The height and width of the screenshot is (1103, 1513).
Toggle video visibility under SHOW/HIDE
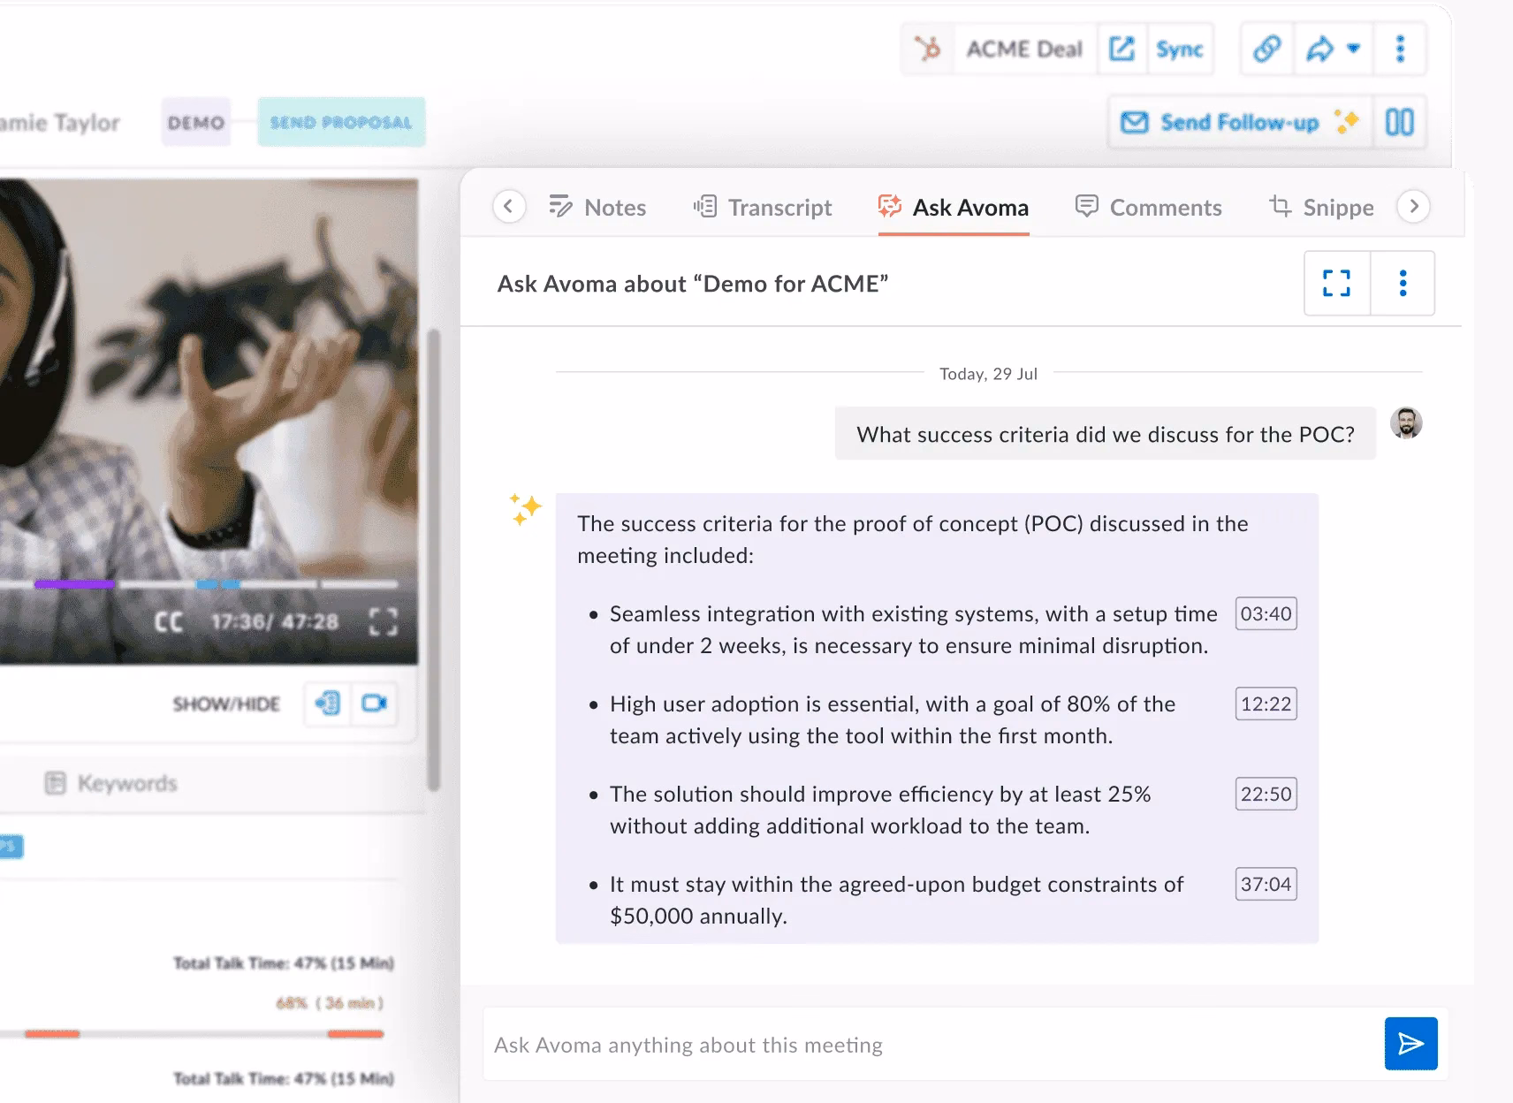pyautogui.click(x=374, y=704)
